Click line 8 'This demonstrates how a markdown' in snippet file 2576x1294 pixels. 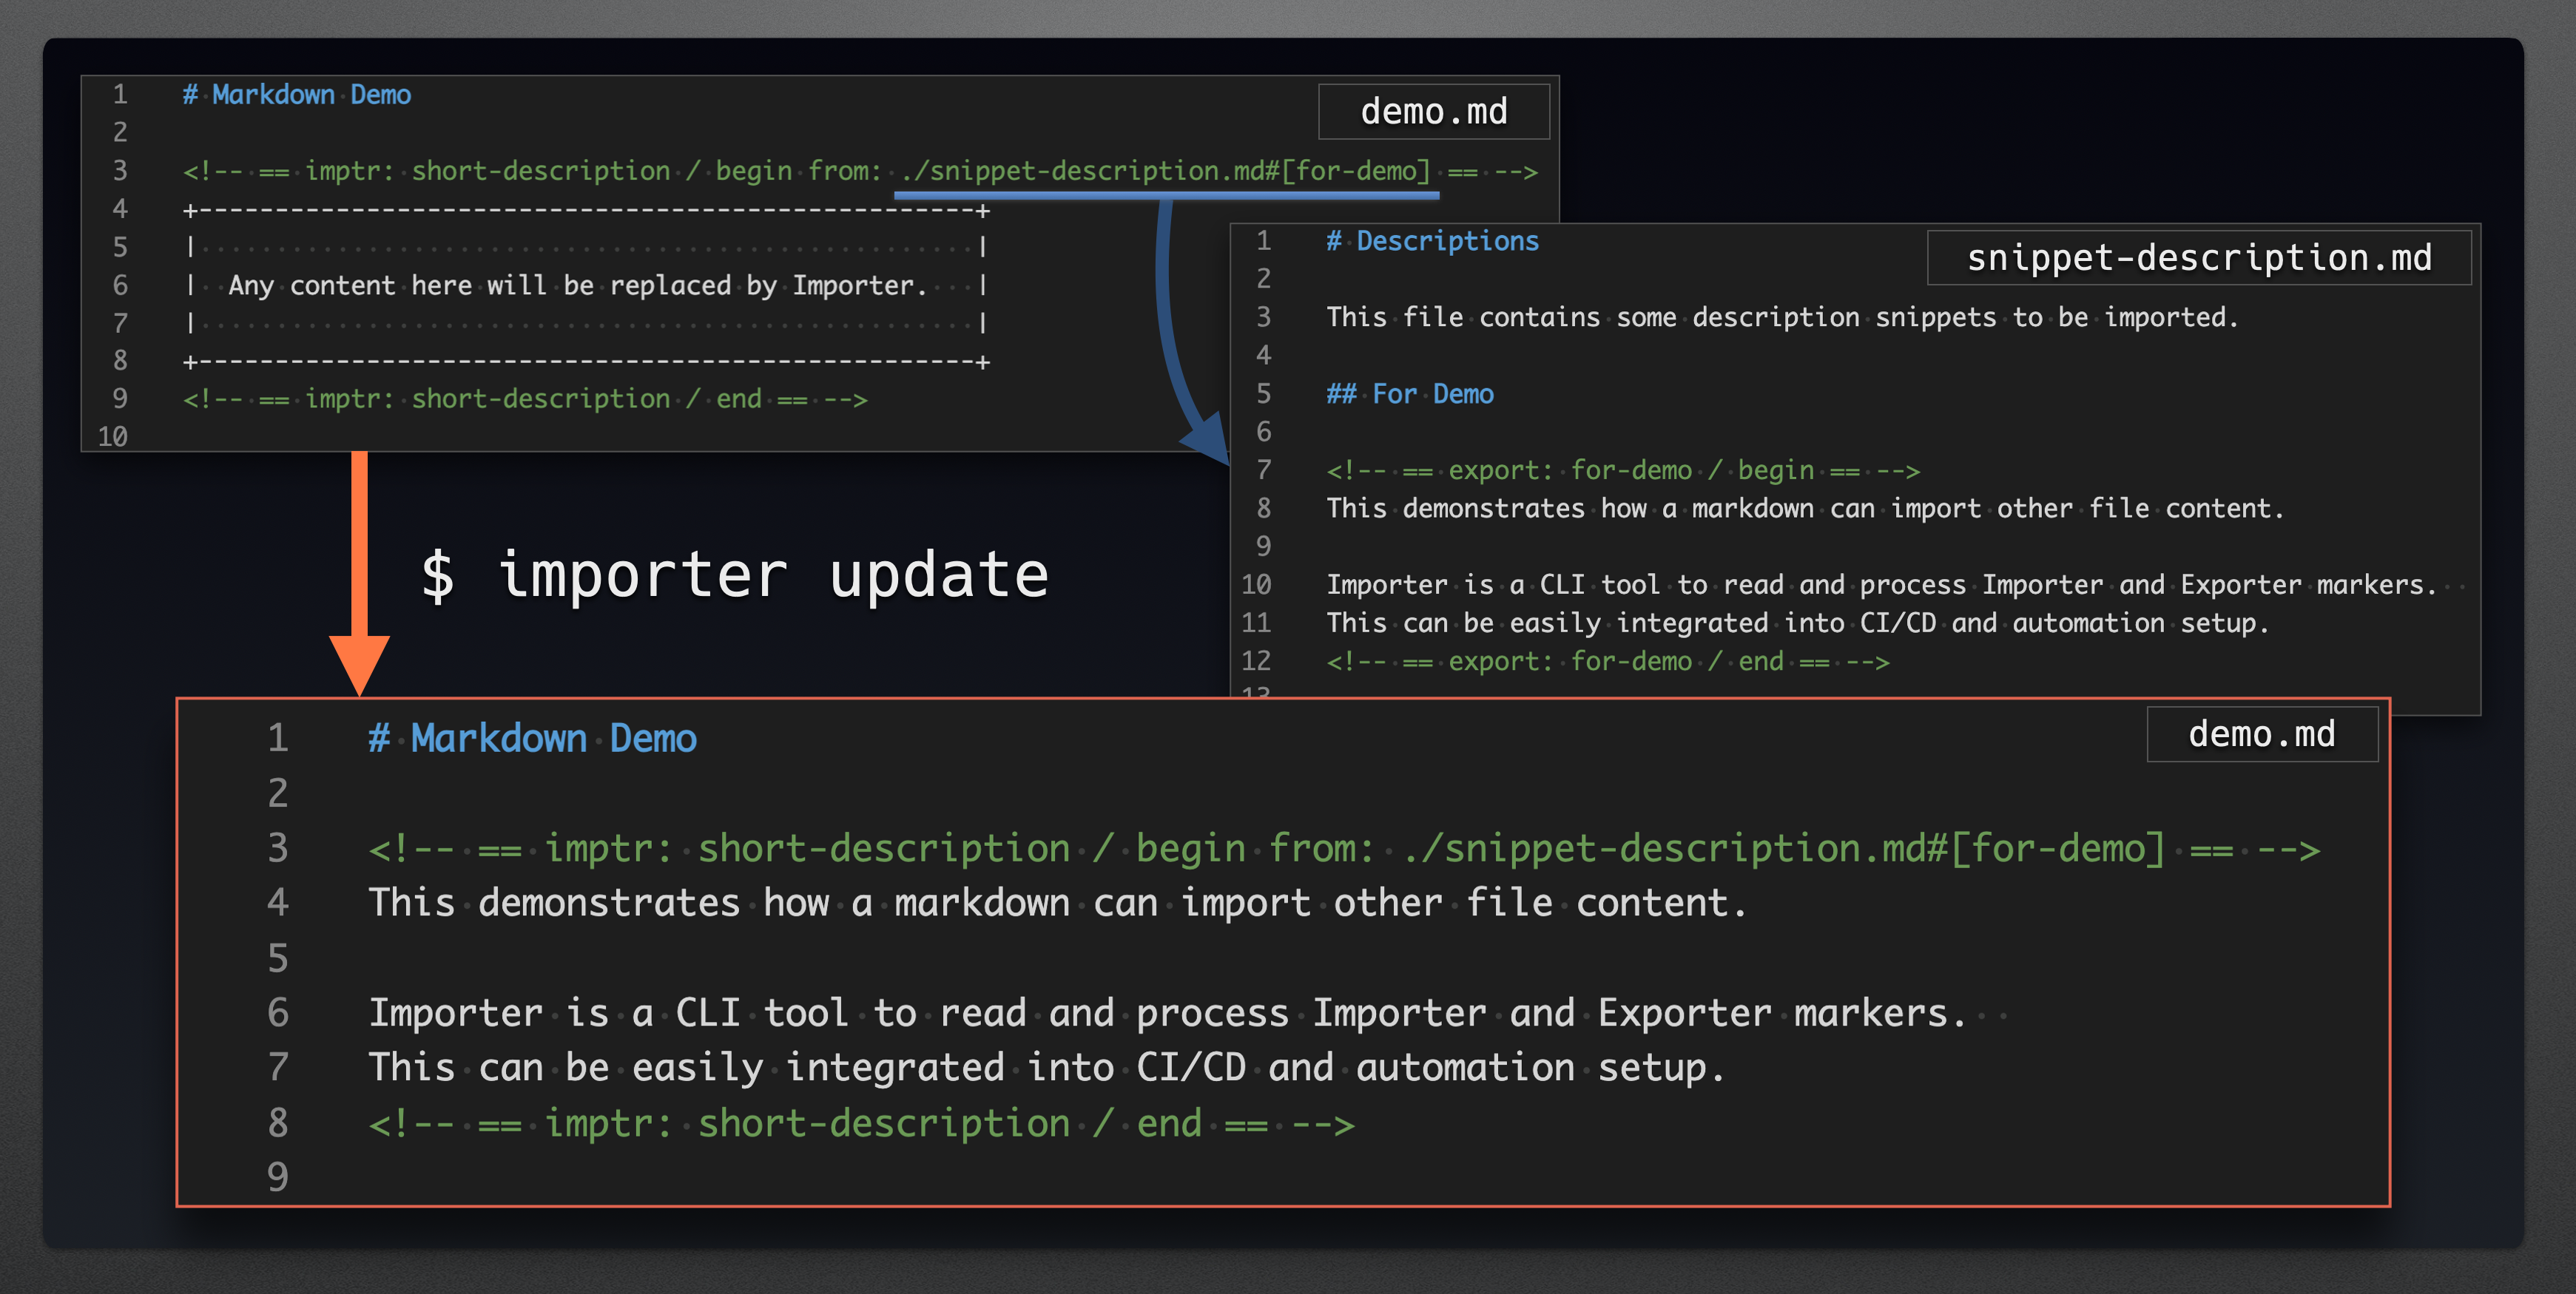pyautogui.click(x=1805, y=509)
